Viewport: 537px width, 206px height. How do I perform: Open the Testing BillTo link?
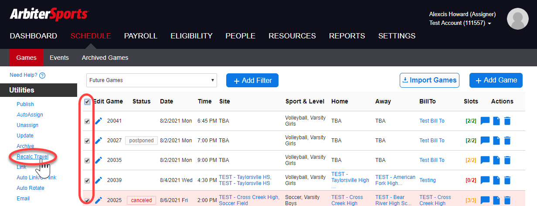point(428,180)
